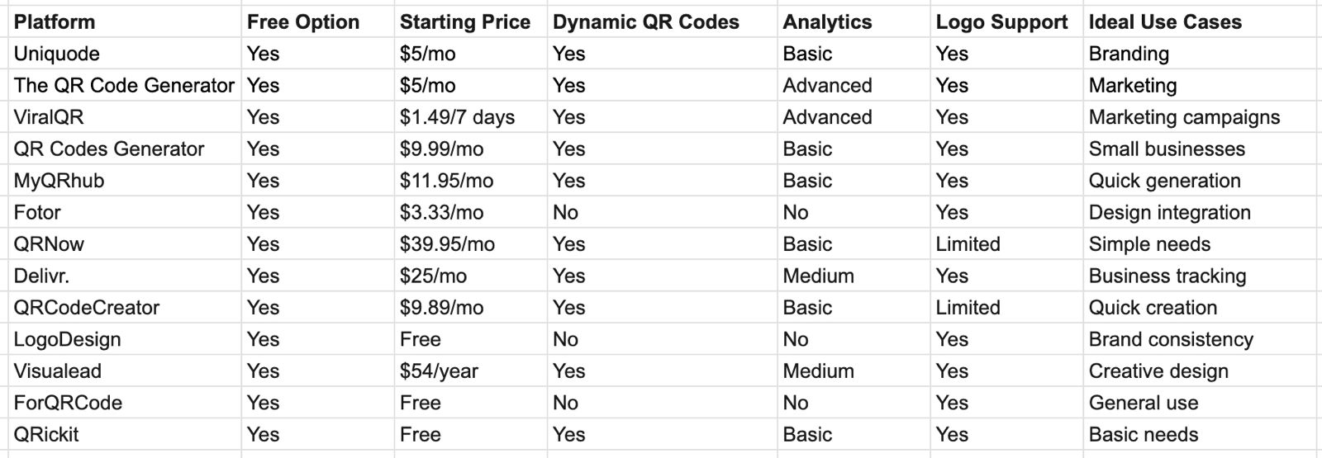Image resolution: width=1322 pixels, height=458 pixels.
Task: Click the Dynamic QR Codes header cell
Action: [x=645, y=22]
